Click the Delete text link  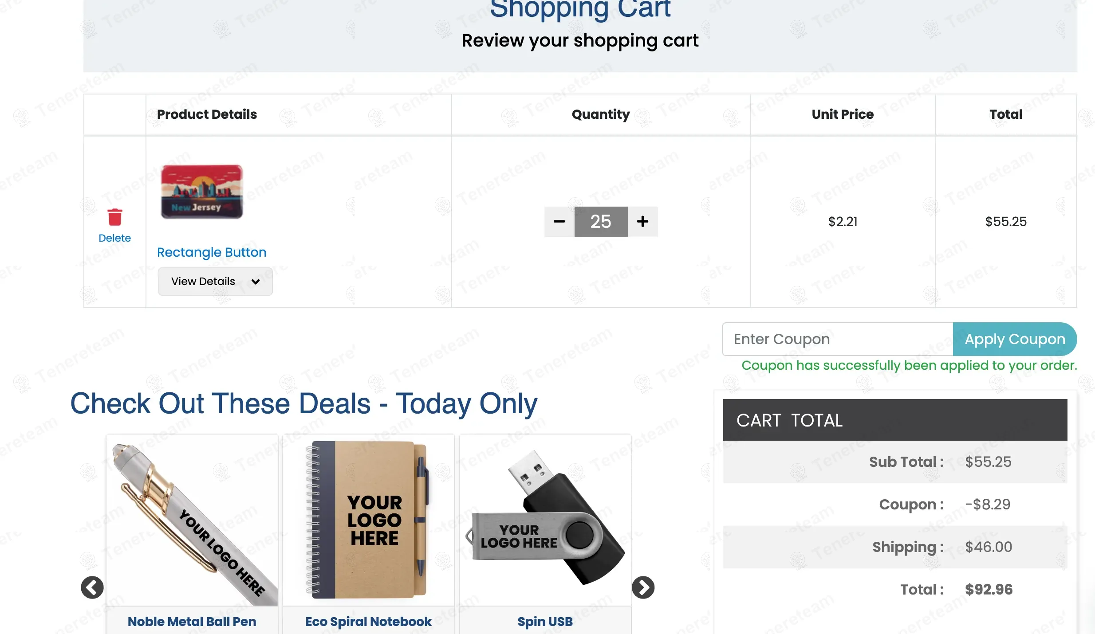point(114,238)
